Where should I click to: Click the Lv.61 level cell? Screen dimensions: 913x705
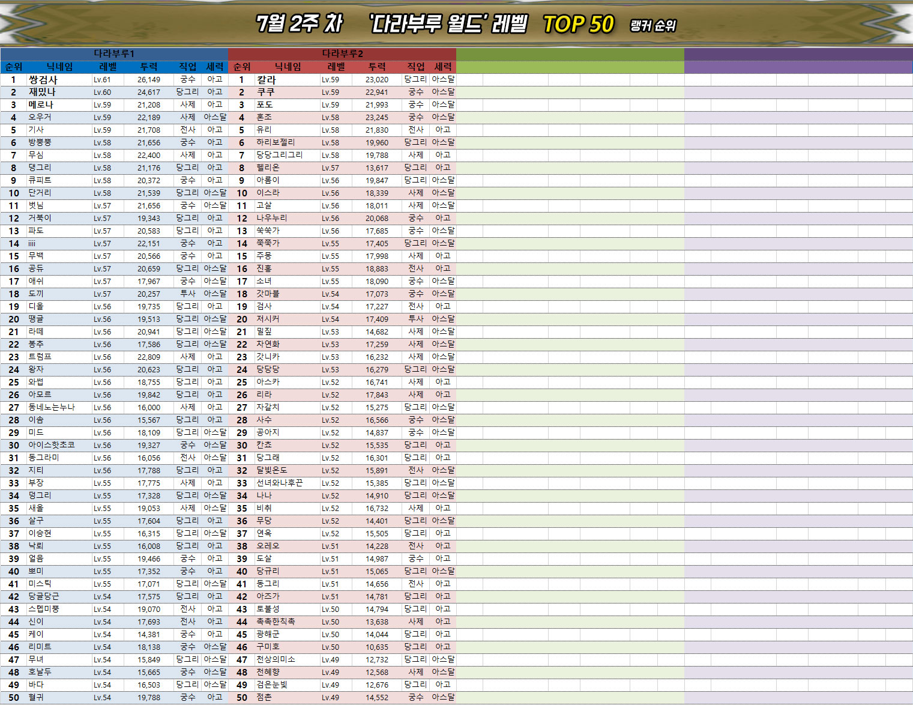(102, 79)
